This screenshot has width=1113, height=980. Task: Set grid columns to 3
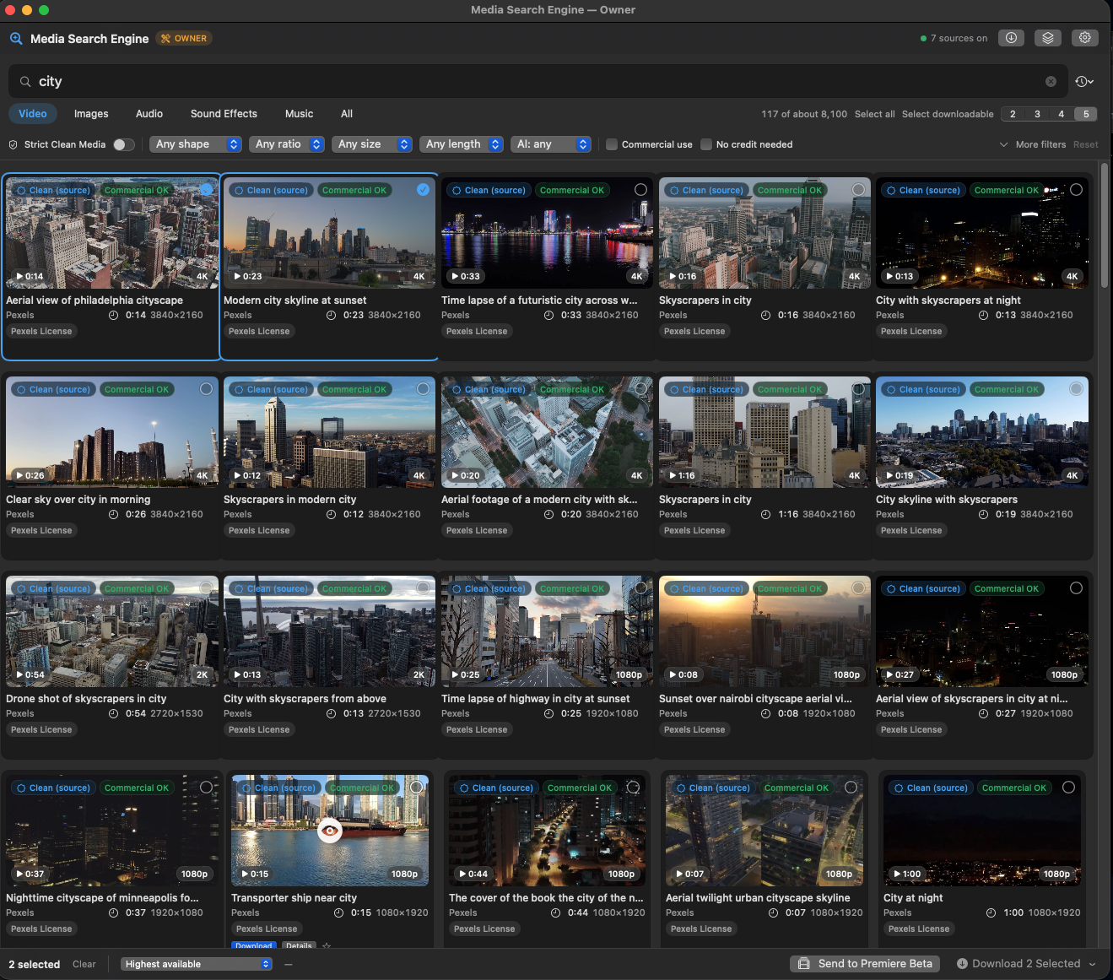coord(1037,114)
